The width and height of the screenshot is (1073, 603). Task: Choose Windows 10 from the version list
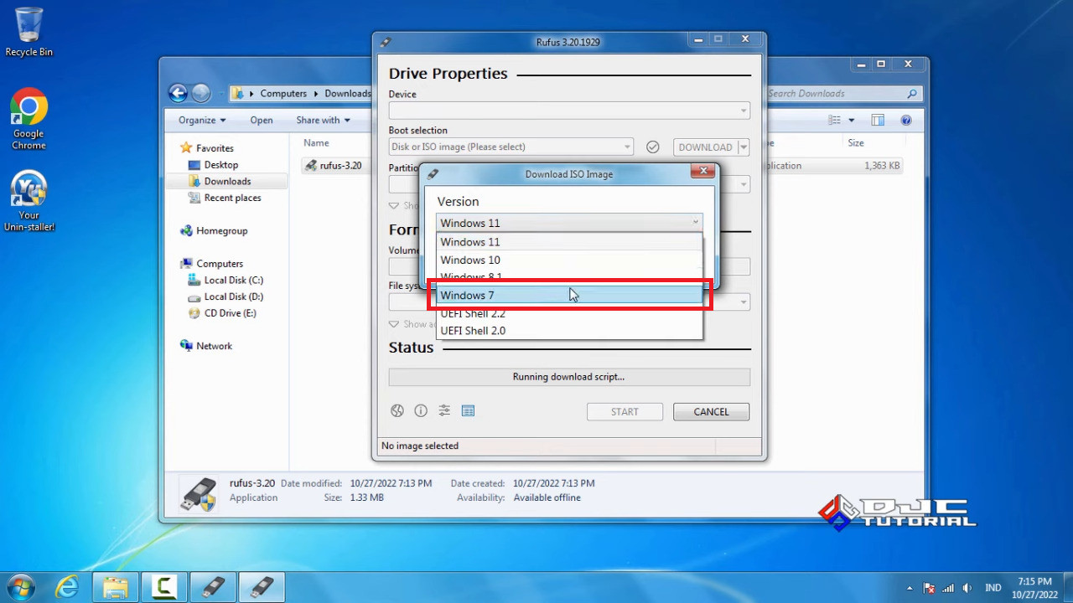(x=569, y=260)
